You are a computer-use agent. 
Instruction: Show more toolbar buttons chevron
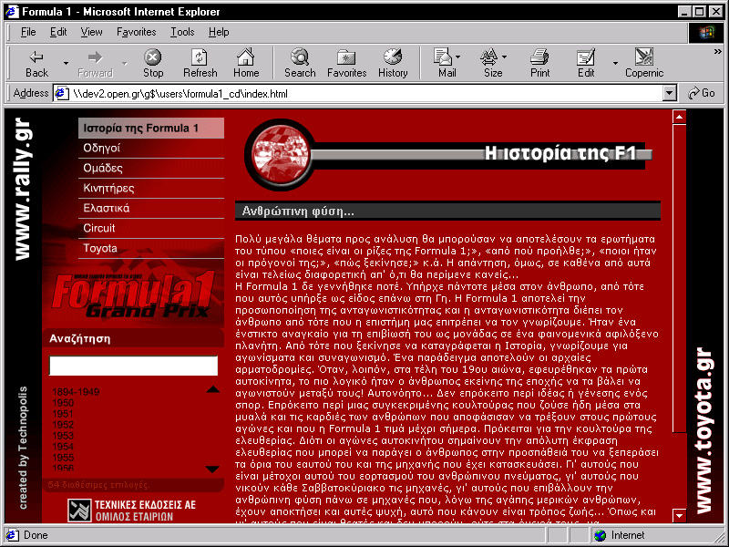[717, 52]
